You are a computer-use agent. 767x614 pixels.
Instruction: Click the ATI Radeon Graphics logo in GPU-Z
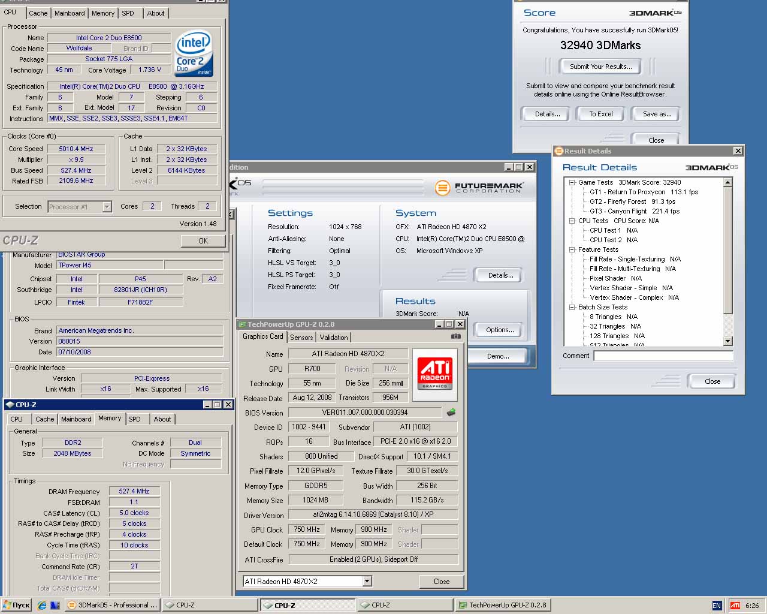coord(435,374)
